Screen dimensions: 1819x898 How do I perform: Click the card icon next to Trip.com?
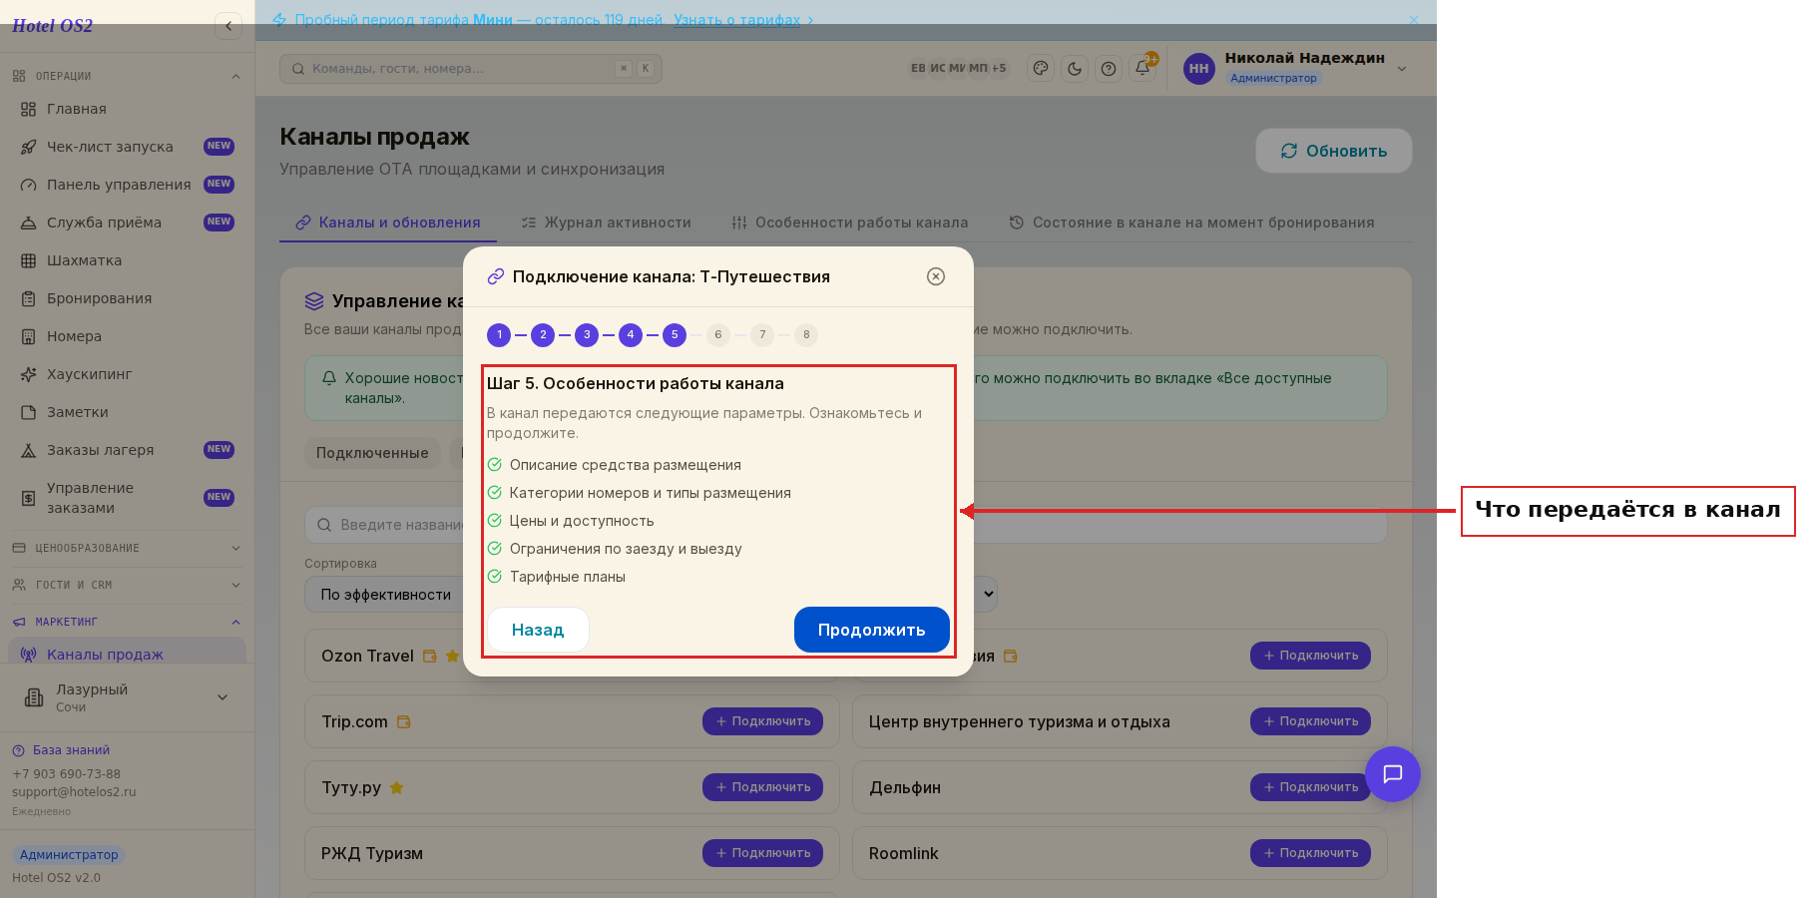pyautogui.click(x=404, y=721)
